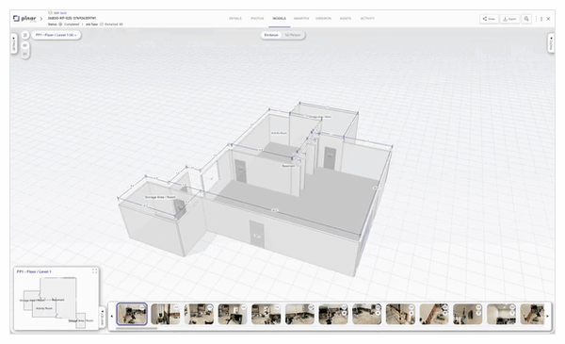The width and height of the screenshot is (565, 344).
Task: Select Birdseye view mode
Action: click(271, 35)
